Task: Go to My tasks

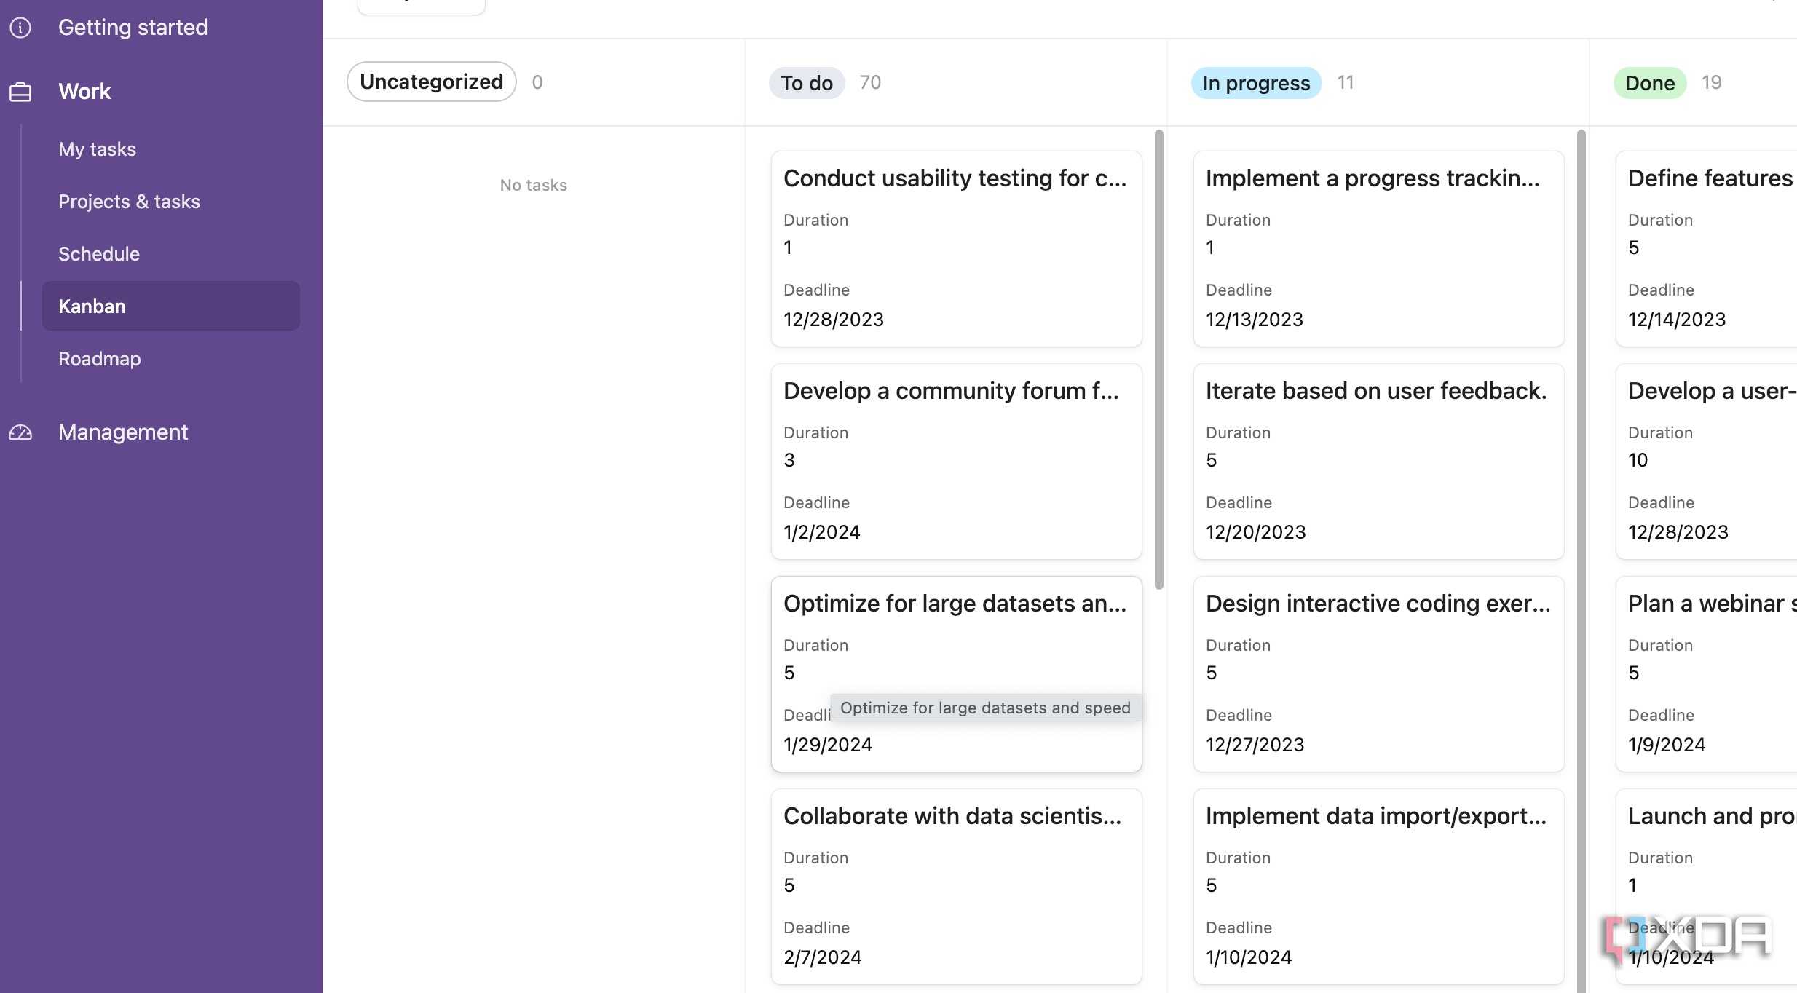Action: (x=97, y=149)
